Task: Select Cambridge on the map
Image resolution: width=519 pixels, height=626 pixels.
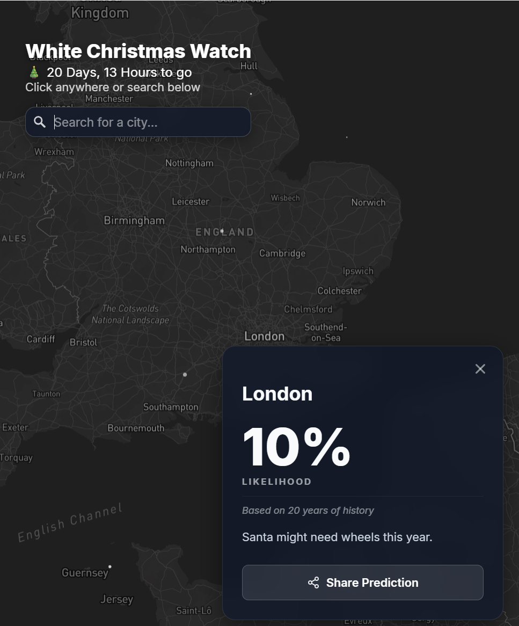Action: tap(283, 253)
